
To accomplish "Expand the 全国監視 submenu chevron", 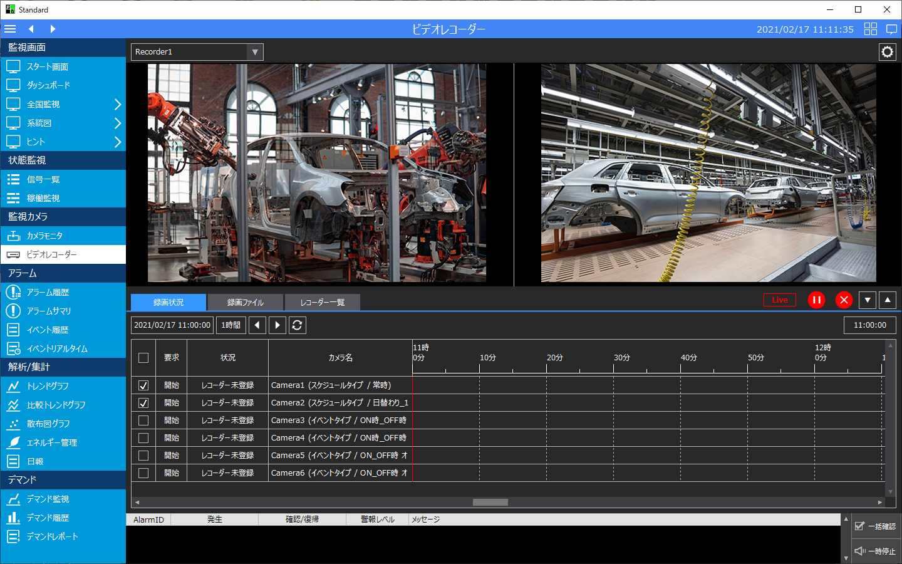I will pos(117,105).
